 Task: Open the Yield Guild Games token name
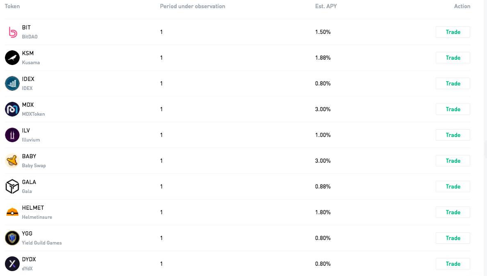coord(42,243)
